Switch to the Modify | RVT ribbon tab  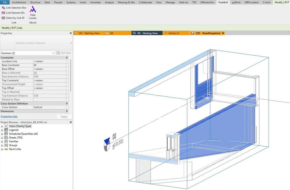click(281, 2)
